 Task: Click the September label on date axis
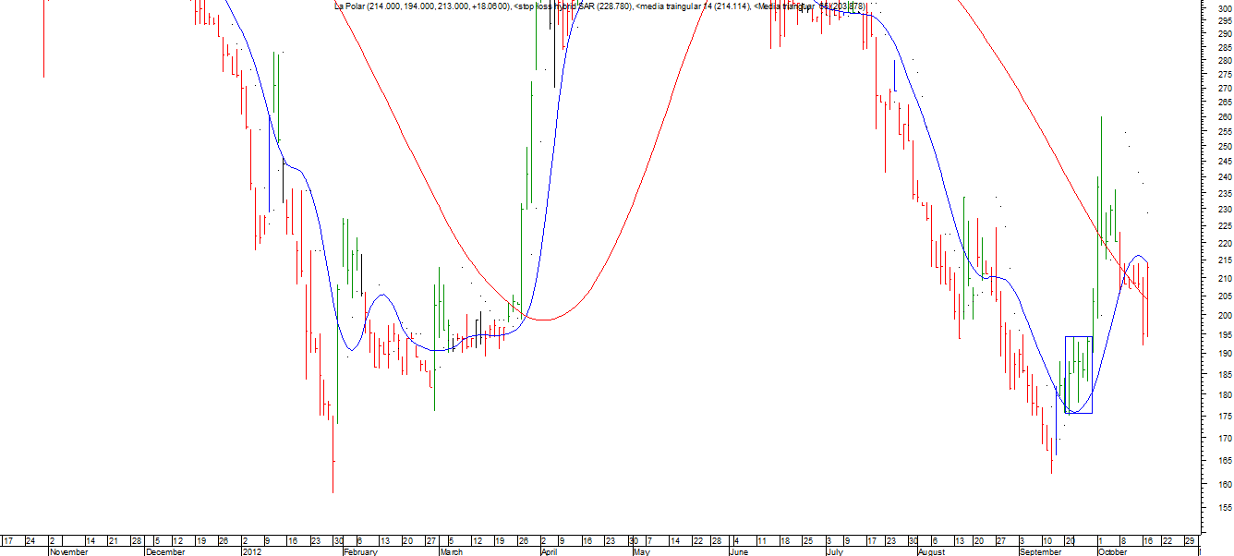click(1042, 551)
